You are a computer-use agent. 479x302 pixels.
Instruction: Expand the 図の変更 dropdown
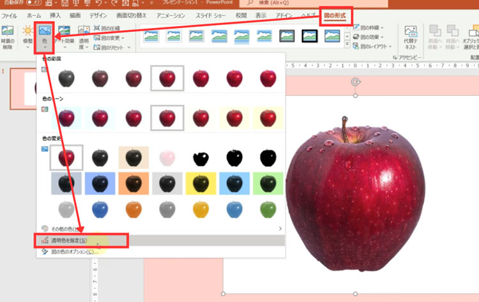pos(123,38)
